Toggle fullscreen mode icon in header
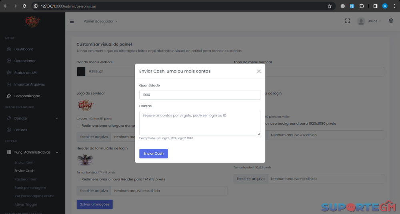This screenshot has height=214, width=400. (348, 21)
